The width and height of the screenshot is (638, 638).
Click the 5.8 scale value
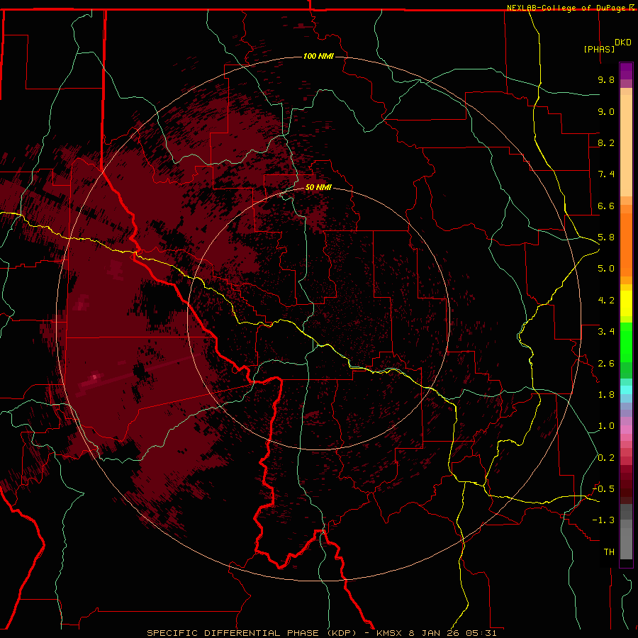(x=606, y=237)
